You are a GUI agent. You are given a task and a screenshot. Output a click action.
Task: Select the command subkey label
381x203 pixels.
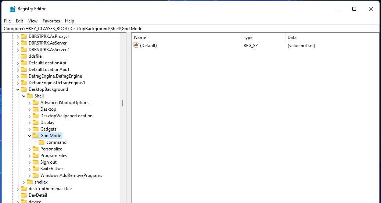(56, 142)
